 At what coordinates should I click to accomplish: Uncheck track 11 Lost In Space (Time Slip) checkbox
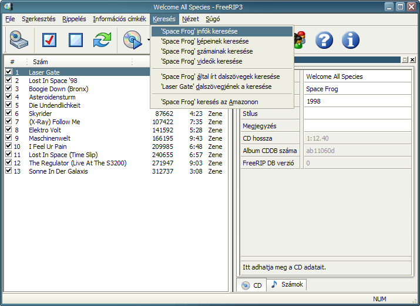tap(9, 154)
